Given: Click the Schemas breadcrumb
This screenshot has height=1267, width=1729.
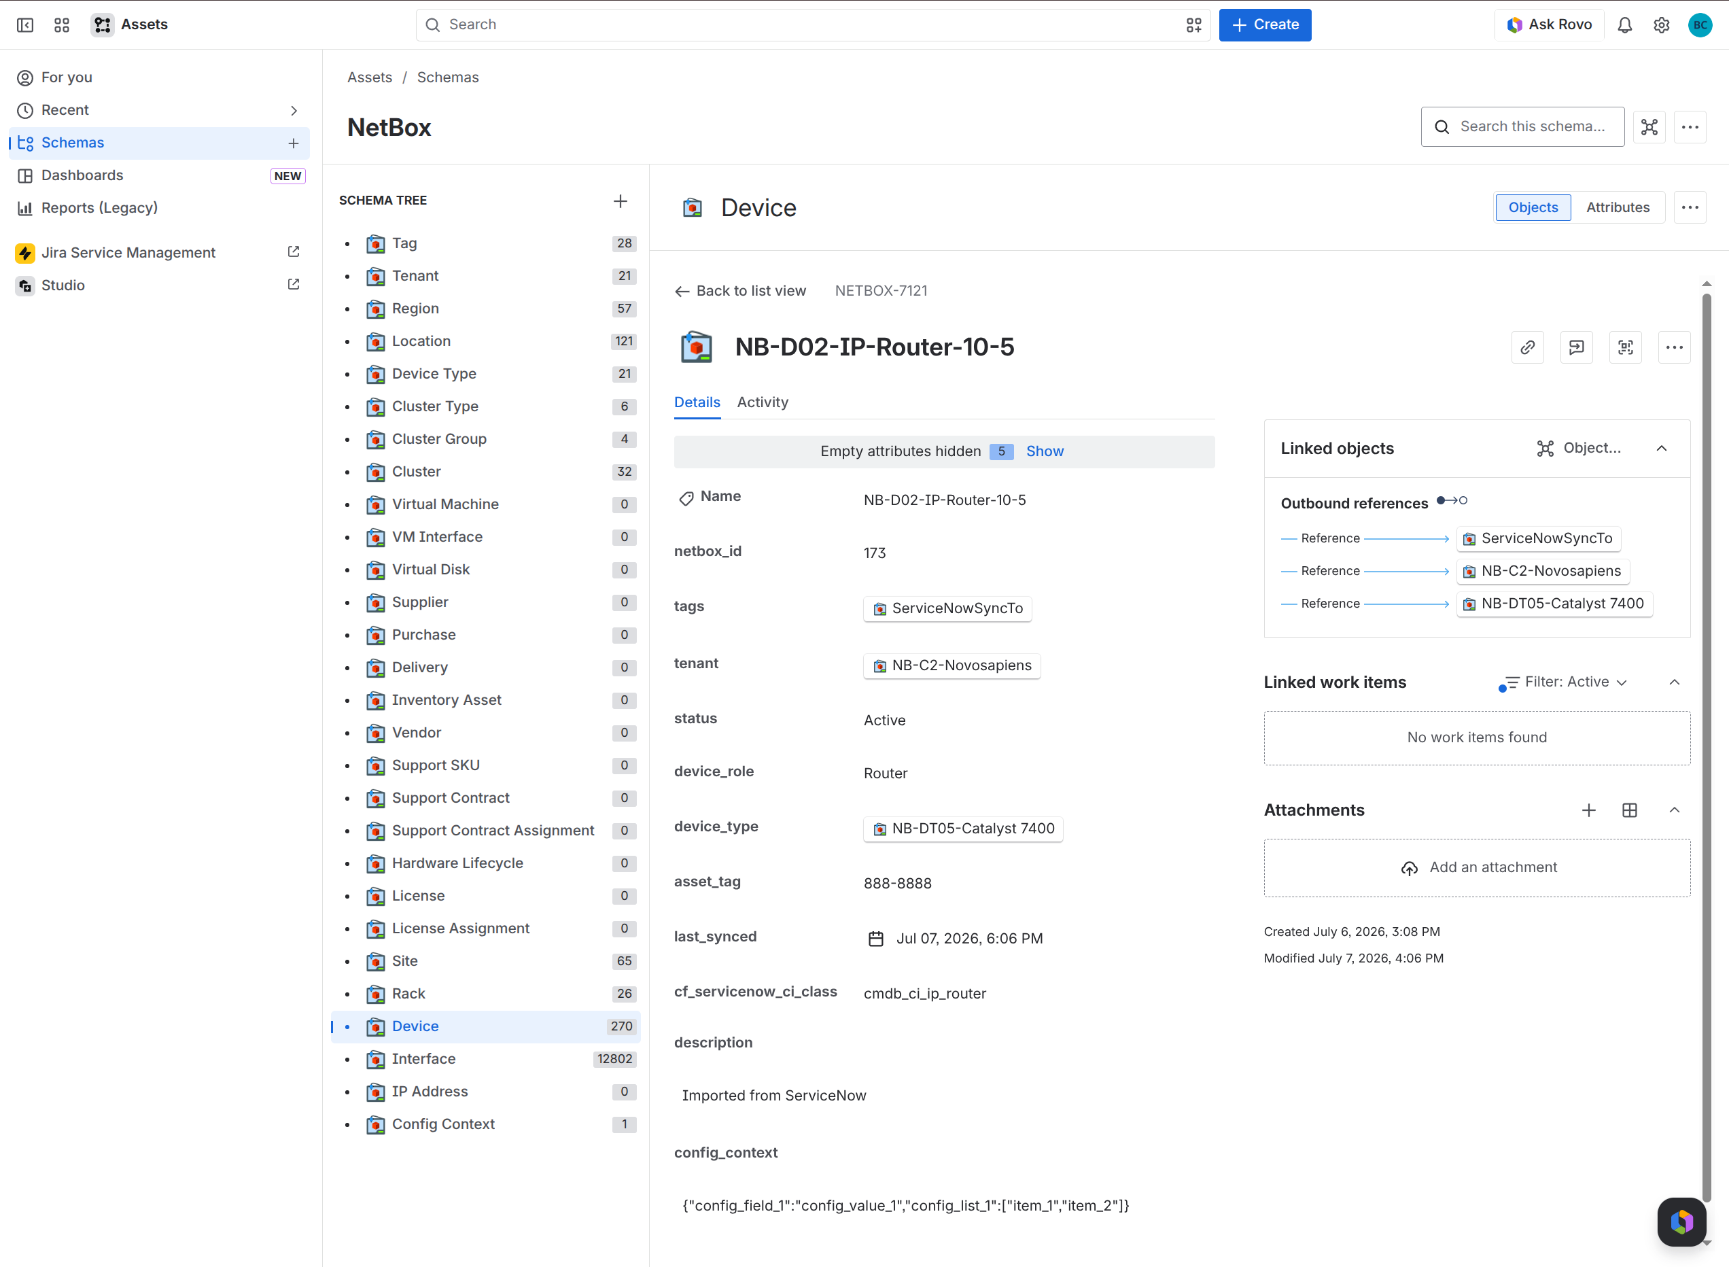Looking at the screenshot, I should (x=448, y=77).
